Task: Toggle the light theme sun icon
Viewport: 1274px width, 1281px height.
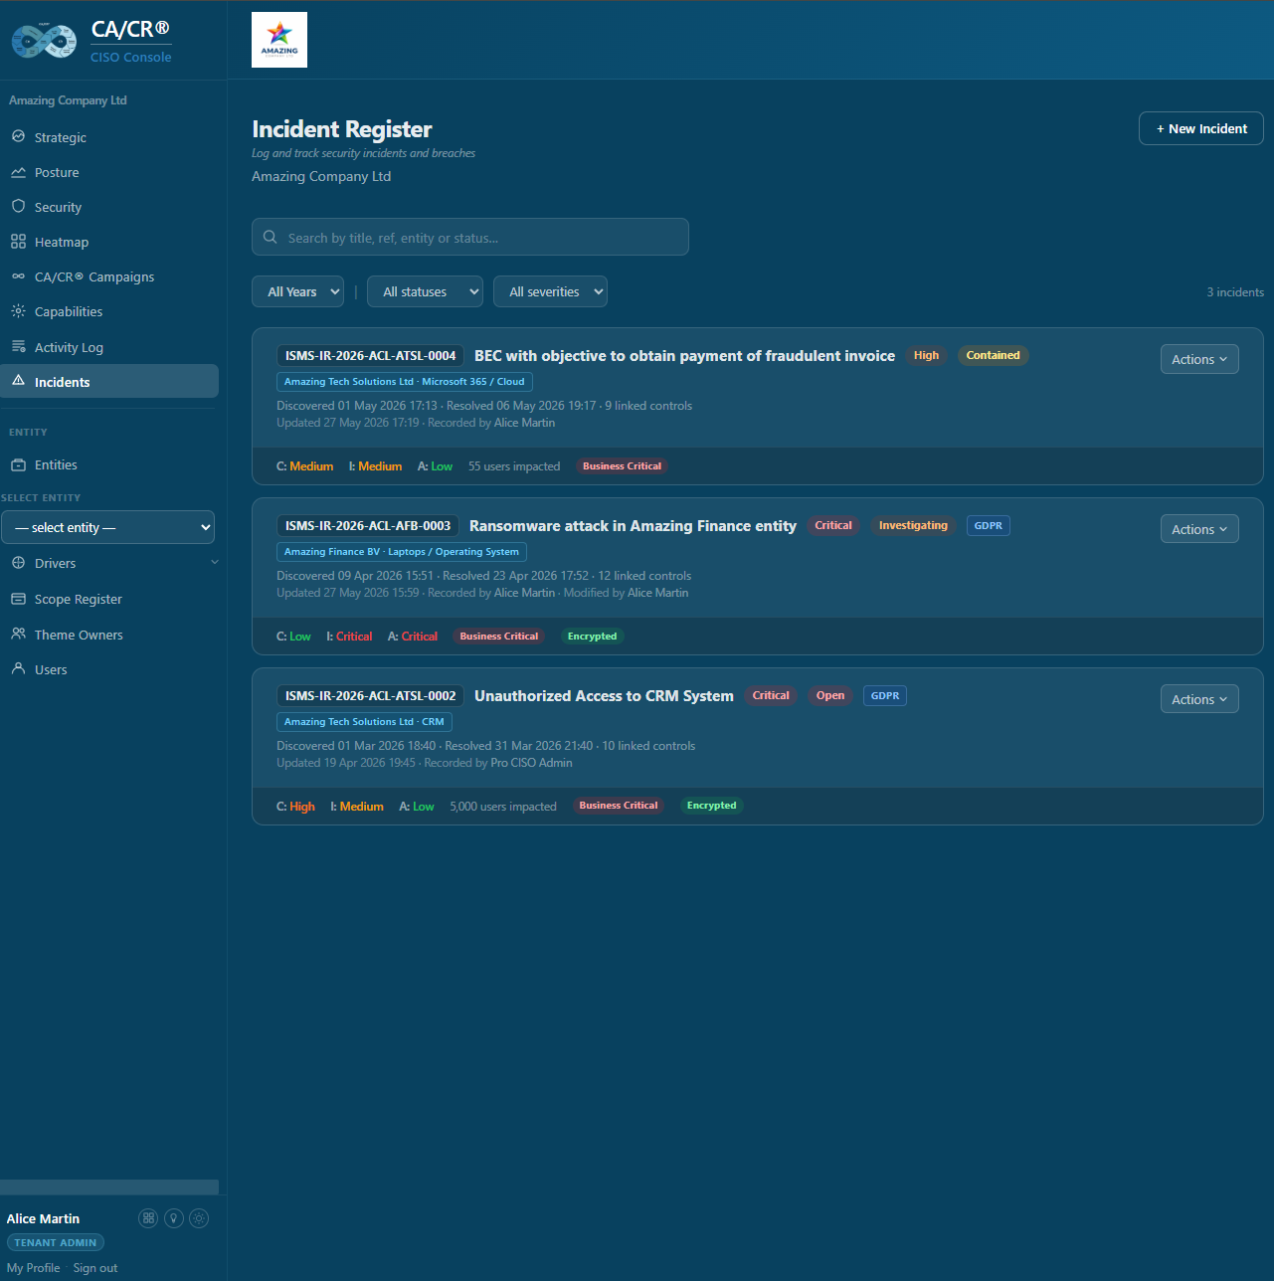Action: (199, 1218)
